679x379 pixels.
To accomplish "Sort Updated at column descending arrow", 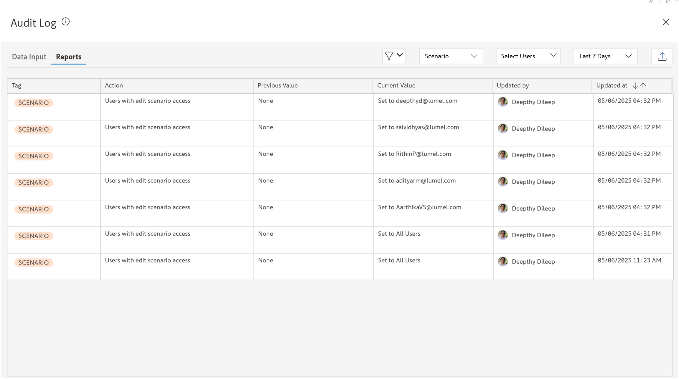I will pos(635,86).
